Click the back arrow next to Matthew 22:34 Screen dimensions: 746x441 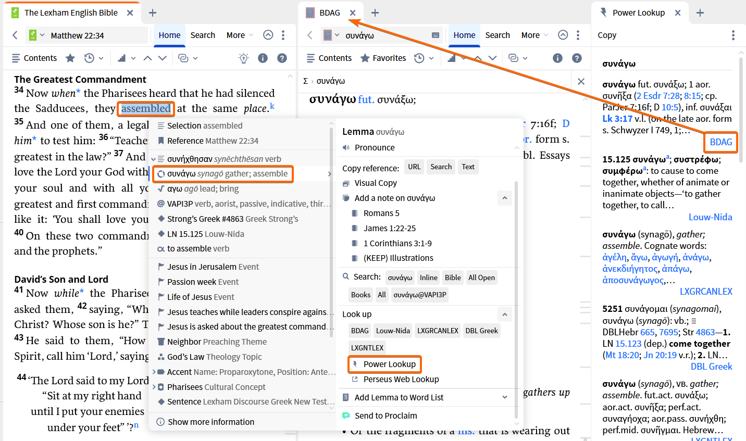[15, 35]
